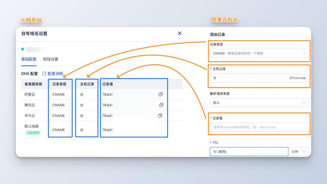The width and height of the screenshot is (327, 184).
Task: Select the 默认线路 row label
Action: tap(32, 126)
